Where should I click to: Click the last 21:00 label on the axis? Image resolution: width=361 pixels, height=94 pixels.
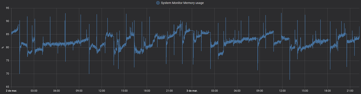350,91
